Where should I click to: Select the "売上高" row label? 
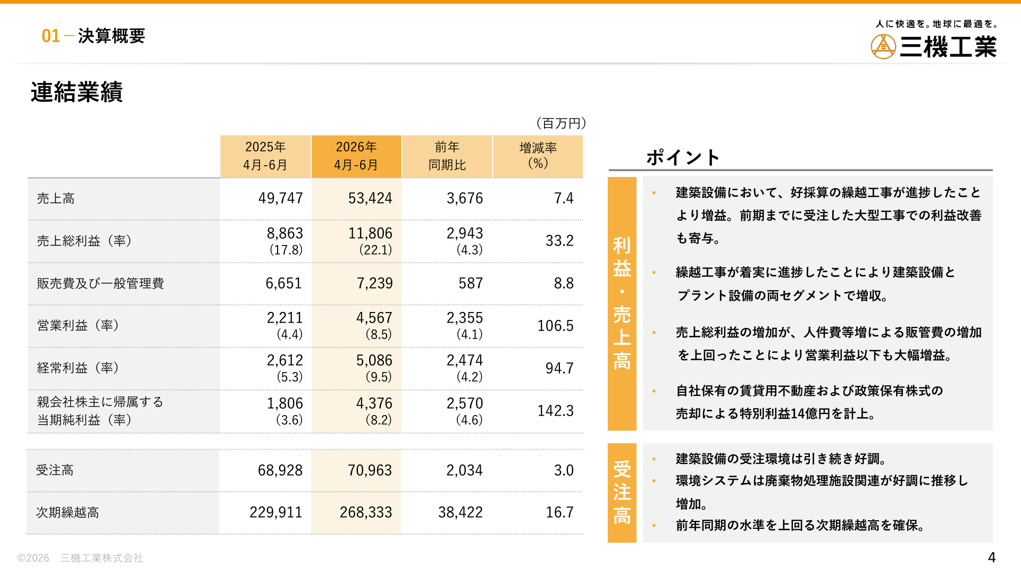pos(56,199)
